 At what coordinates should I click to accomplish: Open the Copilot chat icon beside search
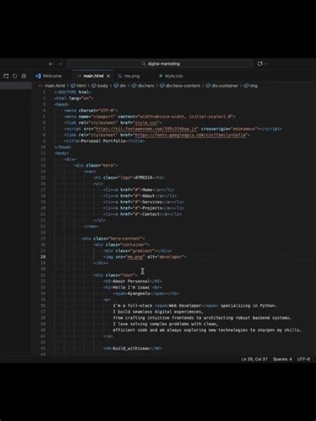[260, 64]
